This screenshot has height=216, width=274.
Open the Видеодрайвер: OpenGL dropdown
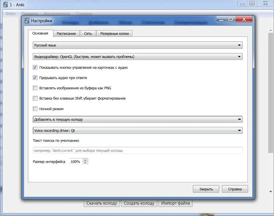coord(138,56)
